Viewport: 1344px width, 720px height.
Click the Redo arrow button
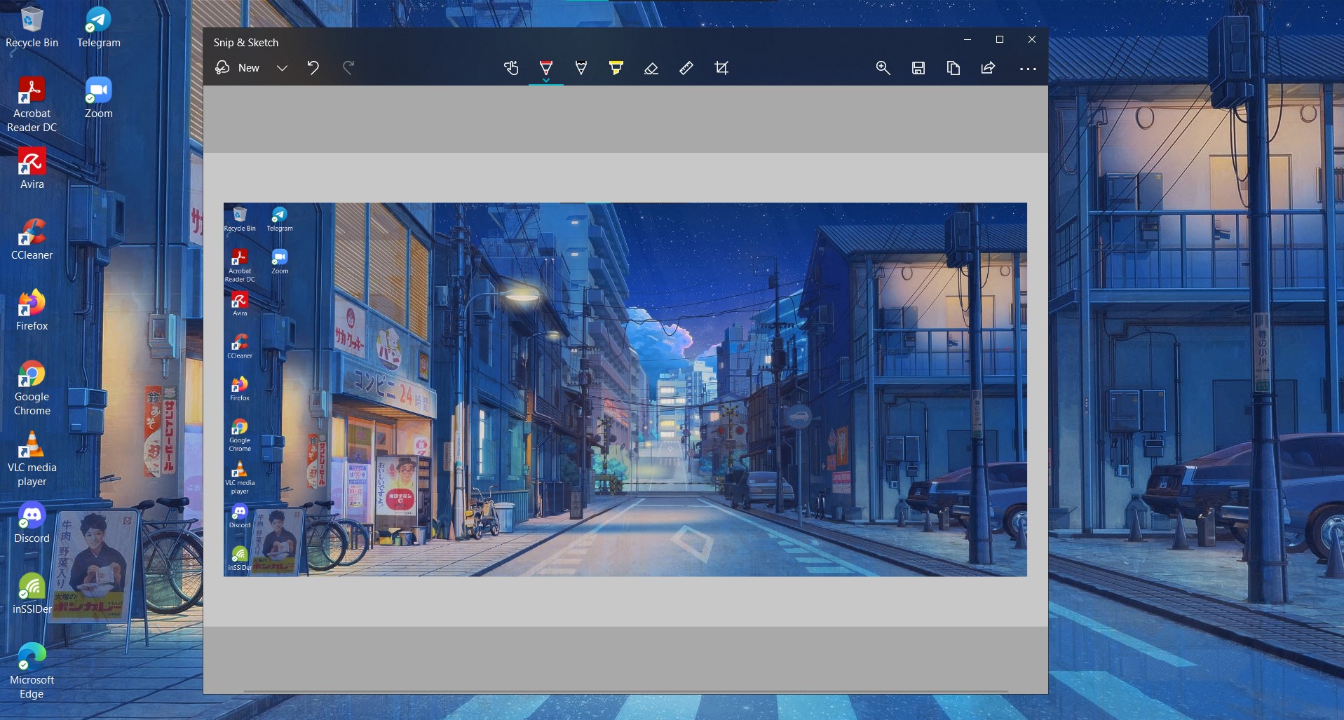tap(348, 68)
